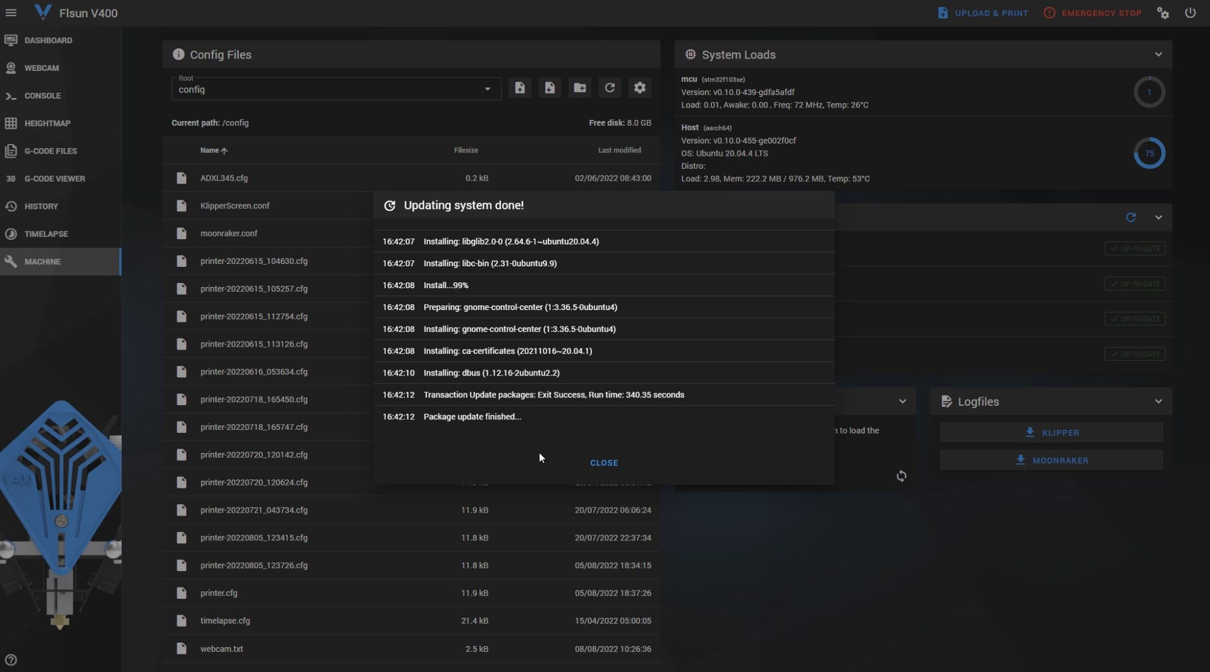Download the Klipper logfile
1210x672 pixels.
(1051, 433)
